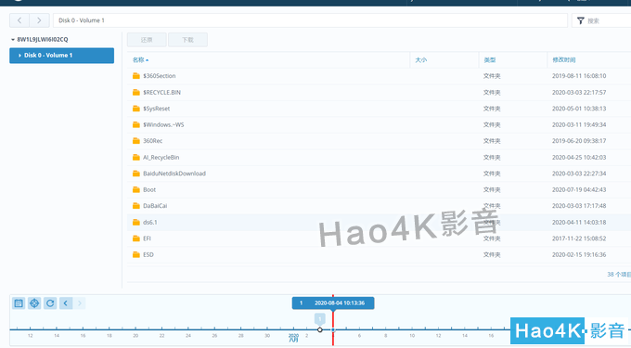Click the version 1 marker on timeline

pos(320,319)
